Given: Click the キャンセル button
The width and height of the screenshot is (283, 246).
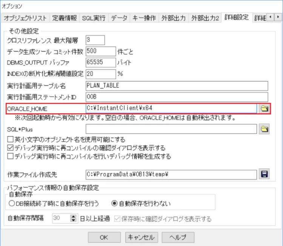Looking at the screenshot, I should (x=141, y=237).
